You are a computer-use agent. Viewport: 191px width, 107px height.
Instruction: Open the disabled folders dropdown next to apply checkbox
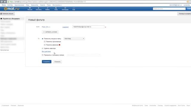click(84, 55)
